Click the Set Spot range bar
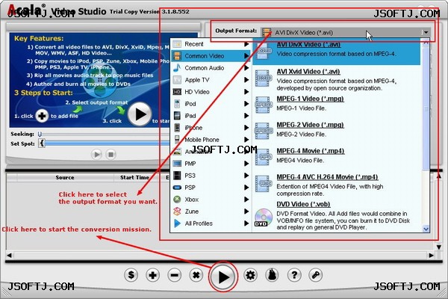Screen dimensions: 448x299 pos(108,143)
